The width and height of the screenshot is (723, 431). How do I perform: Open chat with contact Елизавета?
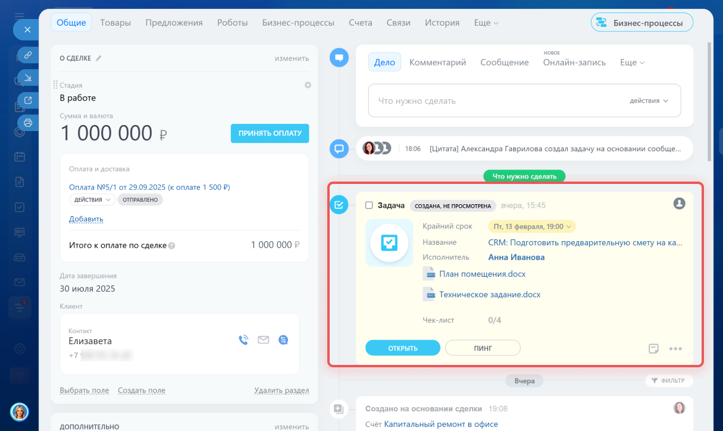(x=283, y=340)
